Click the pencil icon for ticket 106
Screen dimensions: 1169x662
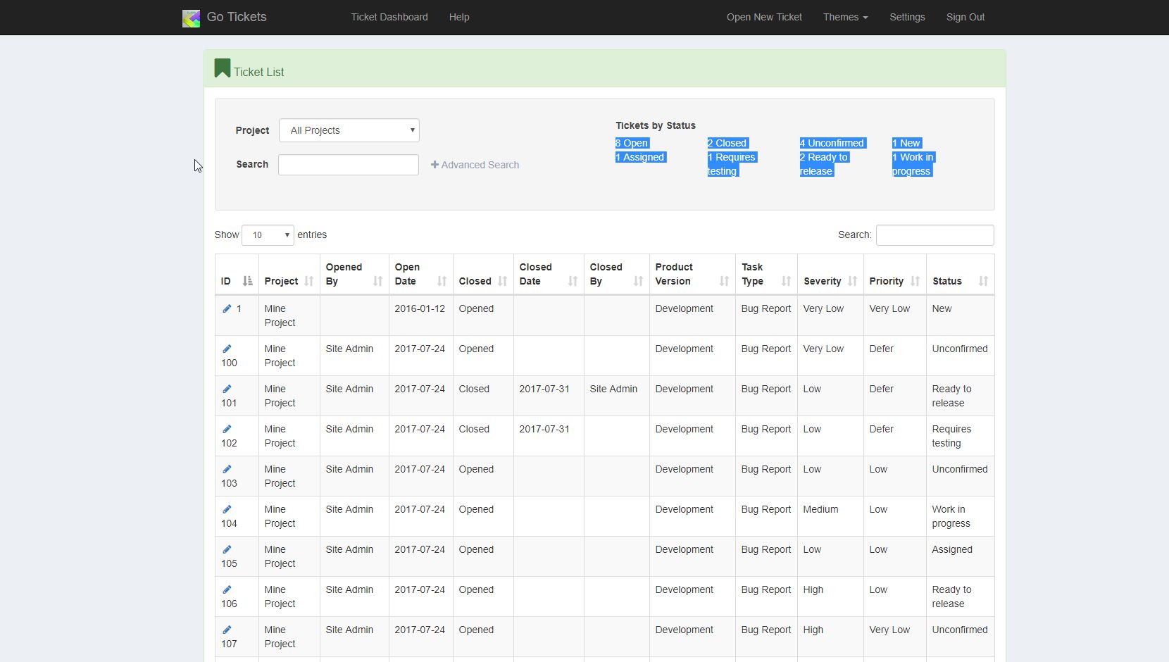click(x=227, y=589)
